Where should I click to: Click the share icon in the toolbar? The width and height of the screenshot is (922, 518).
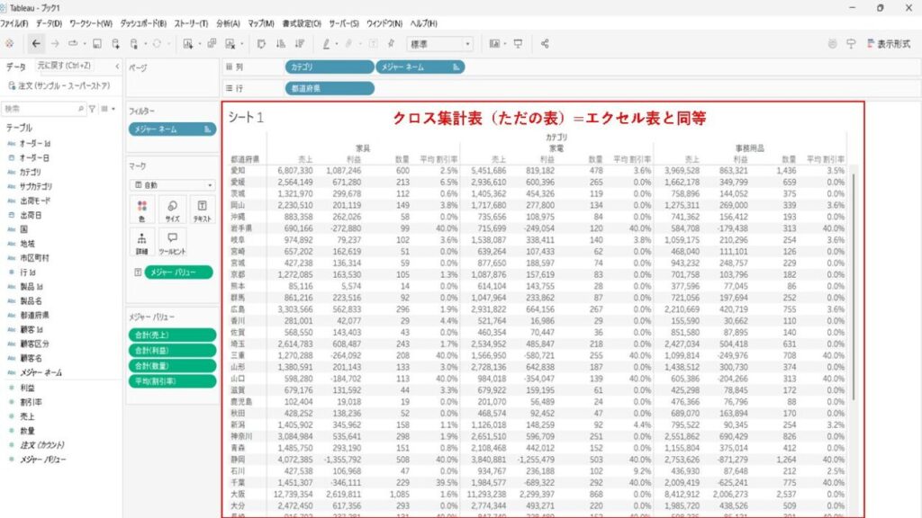click(x=546, y=42)
